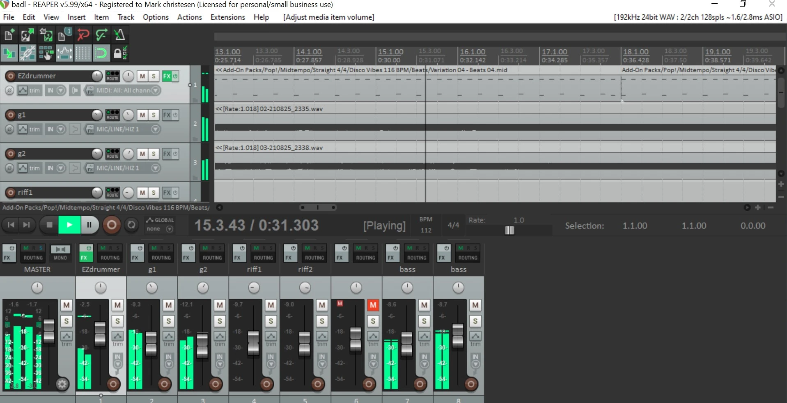This screenshot has width=787, height=403.
Task: Toggle FX bypass power on g1 track panel
Action: pyautogui.click(x=175, y=115)
